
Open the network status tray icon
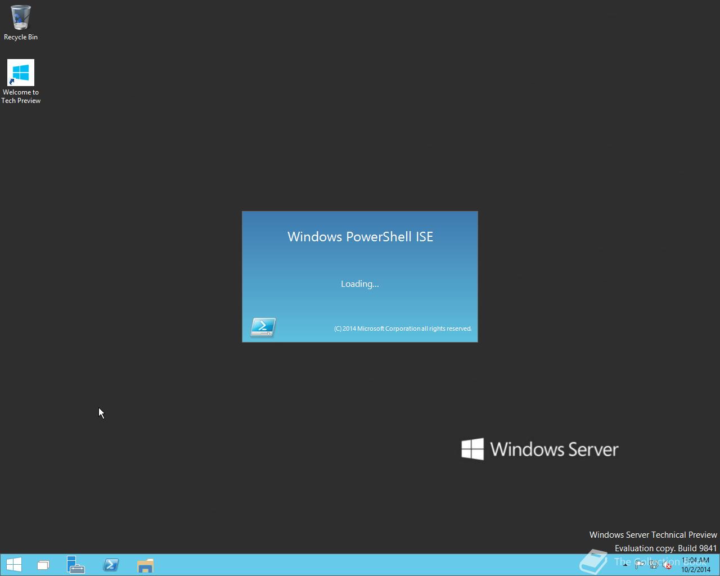[654, 565]
